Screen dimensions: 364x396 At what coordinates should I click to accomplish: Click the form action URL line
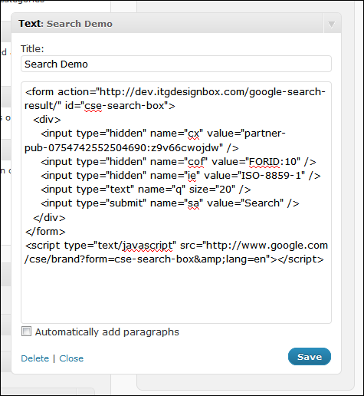[x=175, y=92]
